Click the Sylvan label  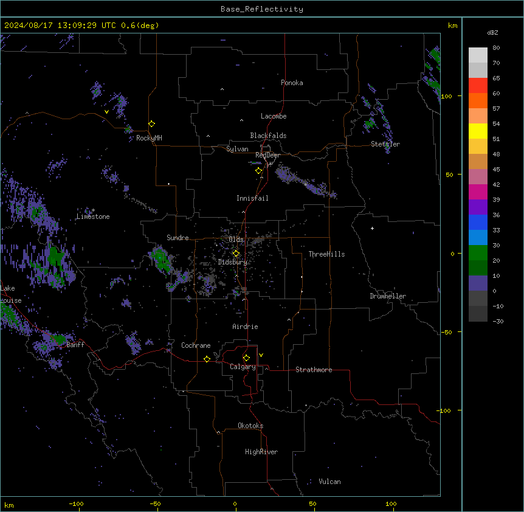click(237, 149)
